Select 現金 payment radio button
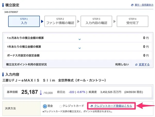 pos(45,106)
